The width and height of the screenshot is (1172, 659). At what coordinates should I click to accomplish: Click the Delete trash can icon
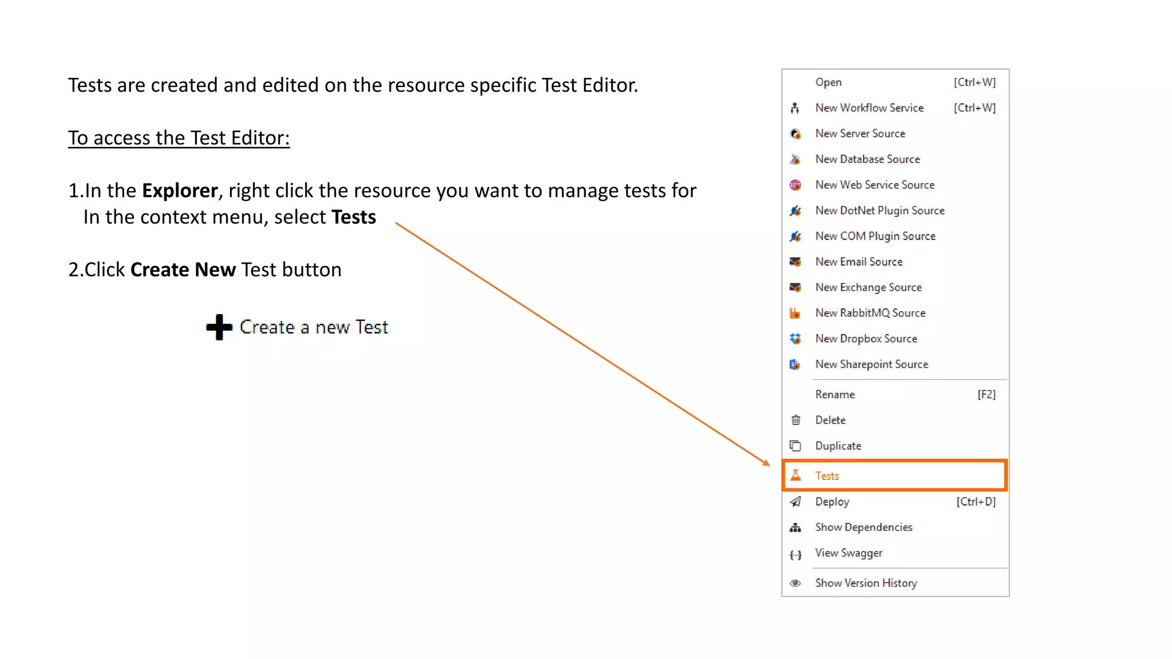coord(795,420)
